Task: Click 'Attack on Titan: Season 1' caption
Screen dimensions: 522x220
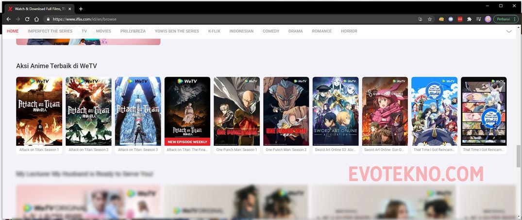Action: click(x=39, y=150)
